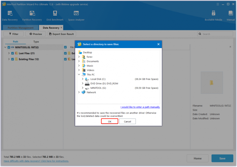
Task: Launch the Partition Recovery tool
Action: (x=32, y=13)
